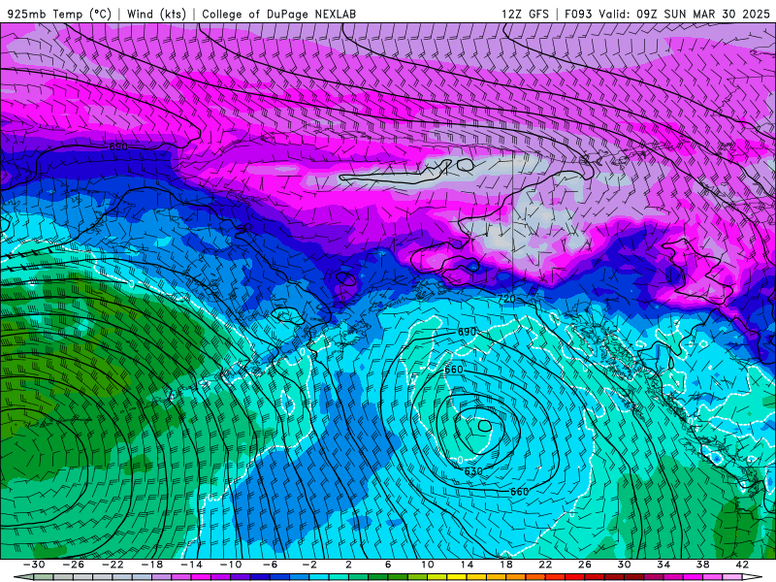Image resolution: width=776 pixels, height=582 pixels.
Task: Click the 'Wind (kts)' header label
Action: click(x=156, y=14)
